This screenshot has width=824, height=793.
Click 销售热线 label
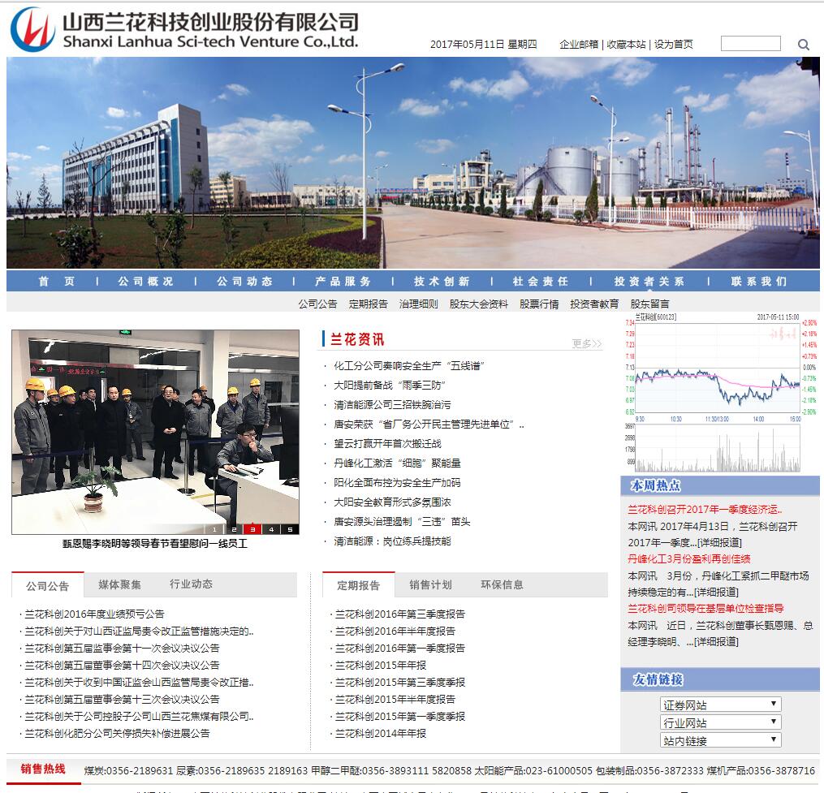pyautogui.click(x=43, y=769)
